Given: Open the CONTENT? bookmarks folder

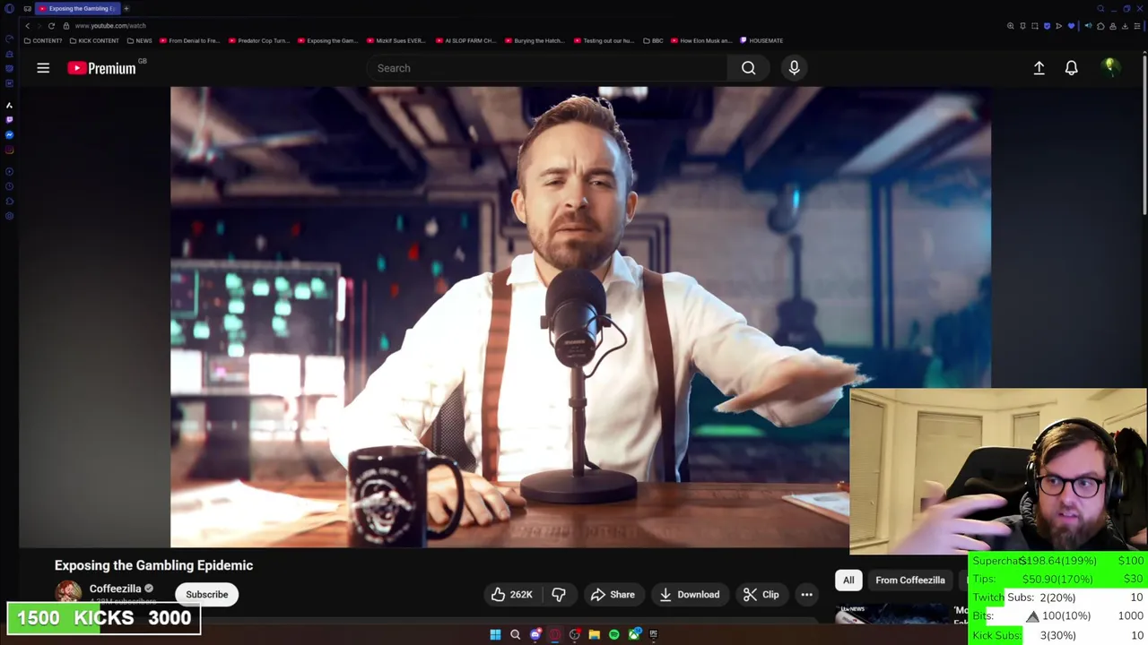Looking at the screenshot, I should (x=43, y=40).
